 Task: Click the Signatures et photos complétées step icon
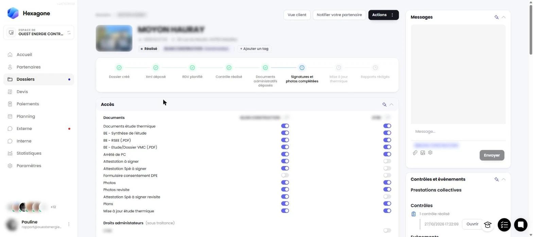(302, 68)
